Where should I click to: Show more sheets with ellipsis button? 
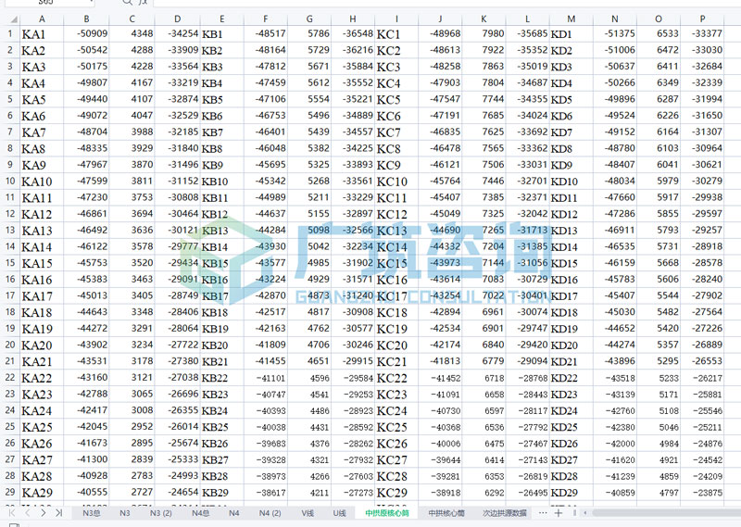coord(543,513)
